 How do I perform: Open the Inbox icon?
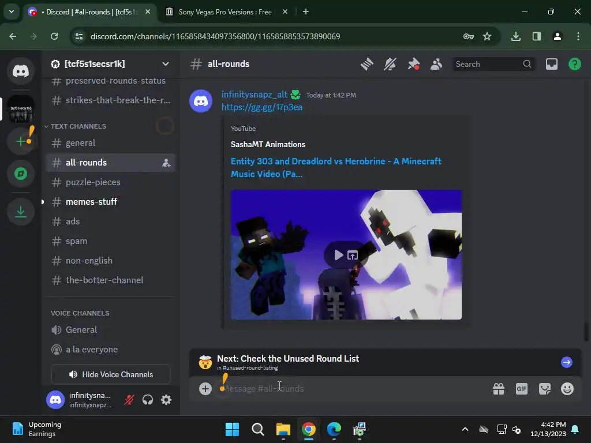coord(551,64)
